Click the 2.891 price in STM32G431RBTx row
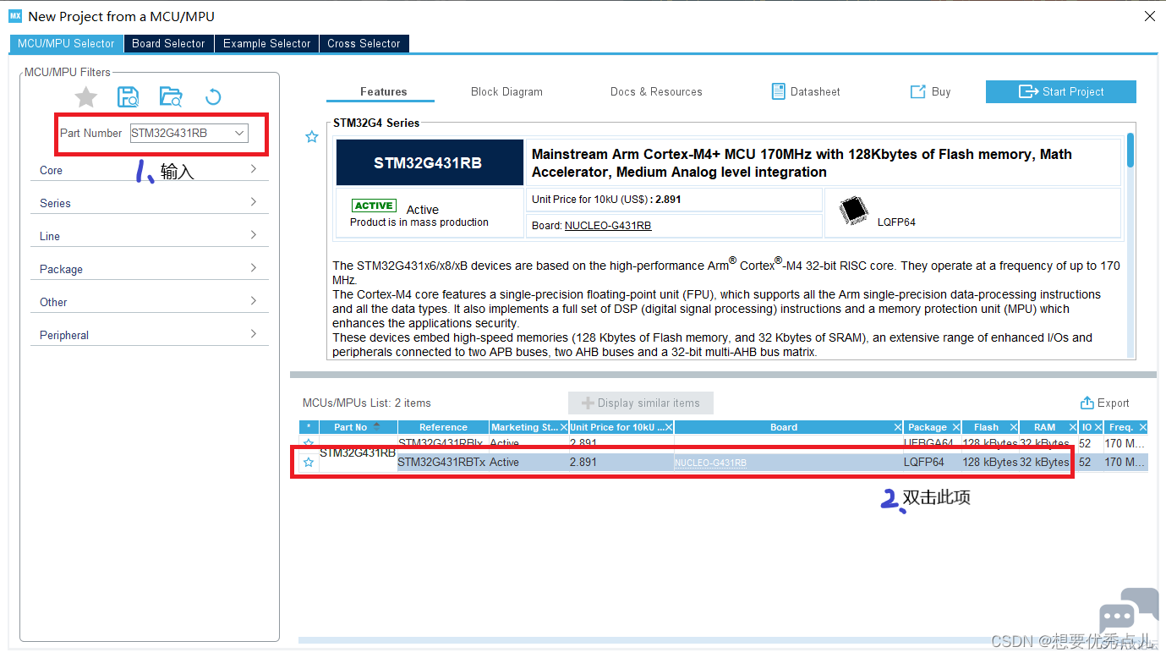1166x658 pixels. [x=583, y=463]
